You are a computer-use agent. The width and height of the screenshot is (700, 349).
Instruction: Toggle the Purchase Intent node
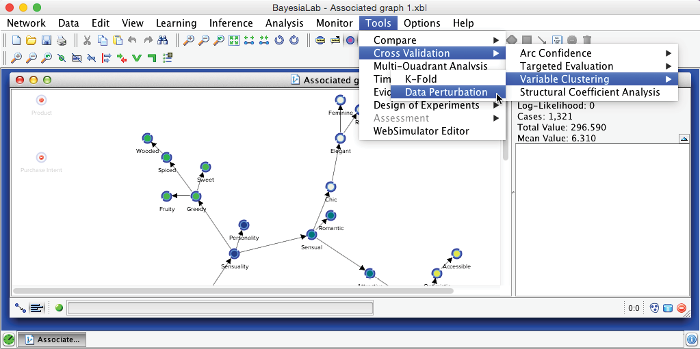41,158
